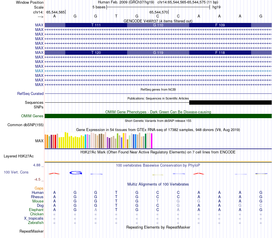Select the G 110 codon block
This screenshot has height=238, width=272.
coord(158,25)
